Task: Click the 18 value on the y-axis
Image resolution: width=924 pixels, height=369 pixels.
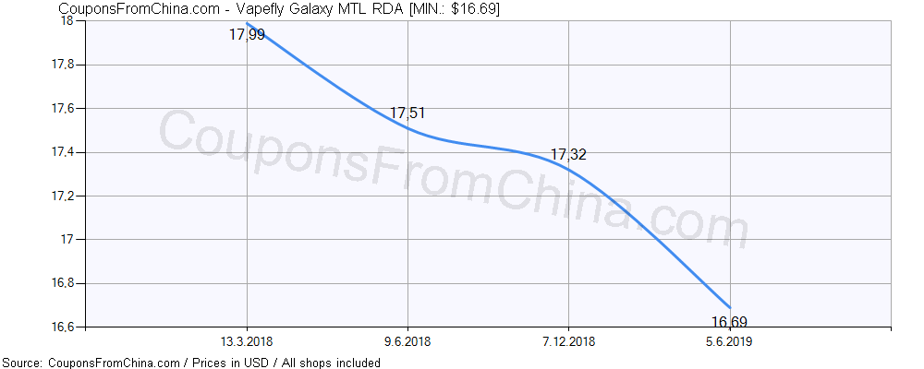Action: (x=67, y=21)
